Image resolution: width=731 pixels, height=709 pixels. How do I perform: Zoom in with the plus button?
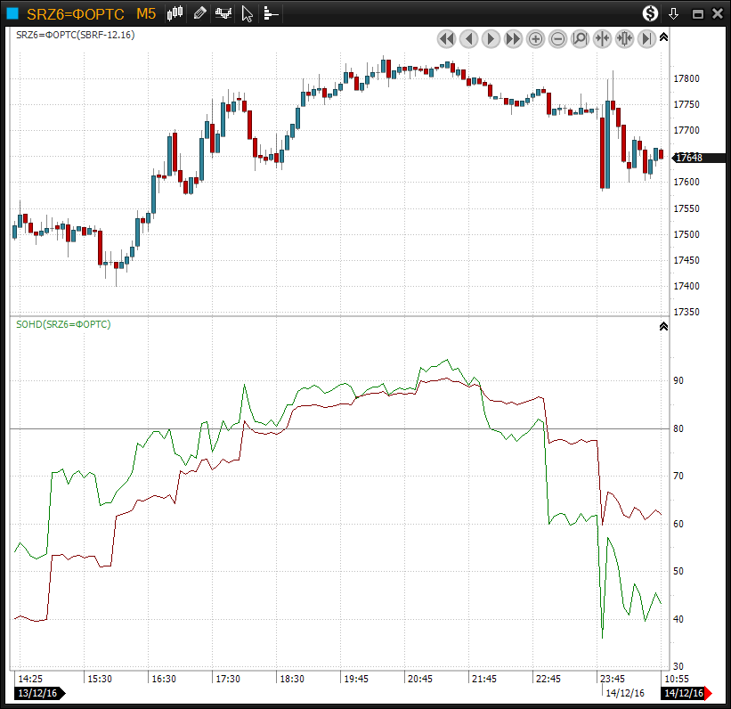pyautogui.click(x=536, y=38)
